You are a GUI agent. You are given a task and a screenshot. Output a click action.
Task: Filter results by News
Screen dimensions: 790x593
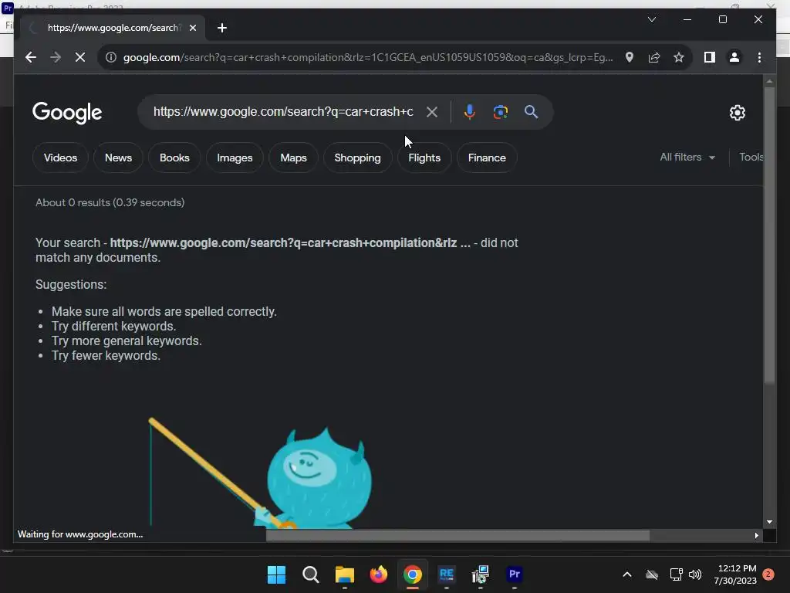click(x=118, y=158)
